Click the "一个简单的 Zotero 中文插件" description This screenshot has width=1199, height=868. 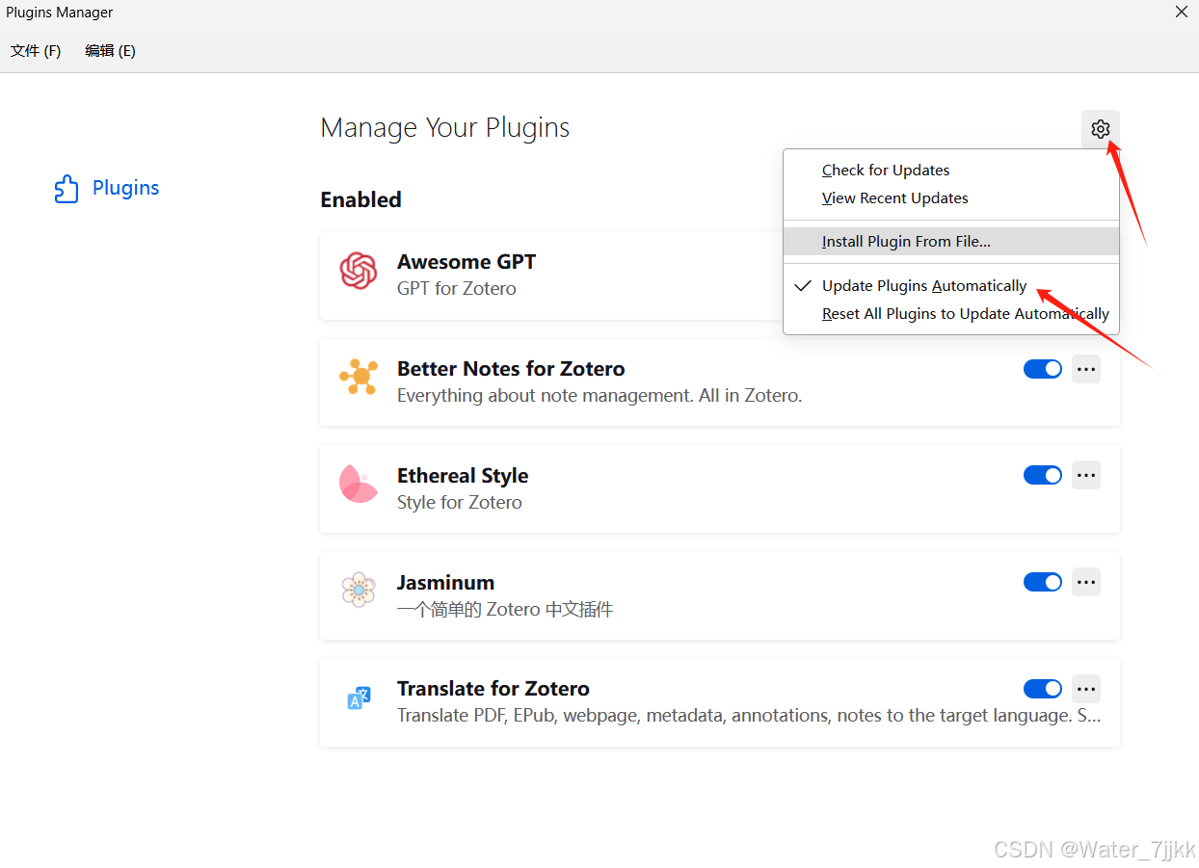click(505, 610)
